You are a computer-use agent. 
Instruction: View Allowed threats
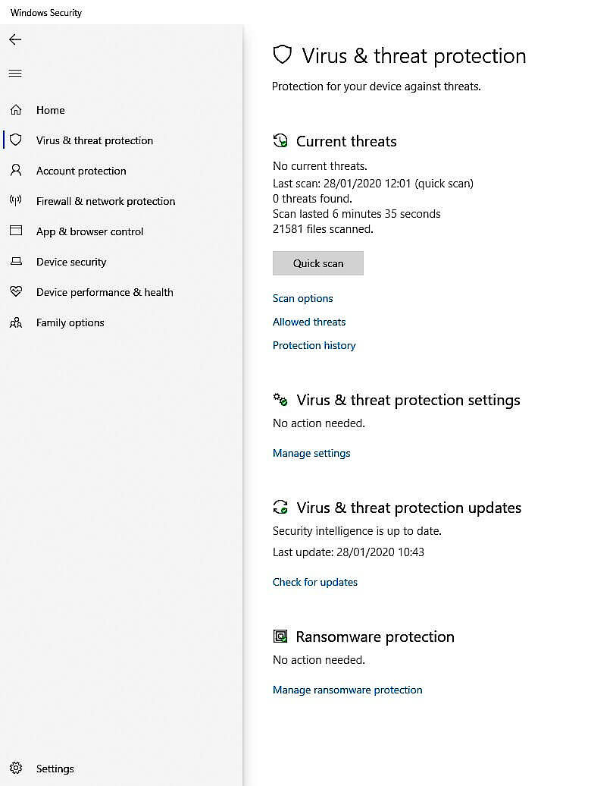click(x=308, y=322)
